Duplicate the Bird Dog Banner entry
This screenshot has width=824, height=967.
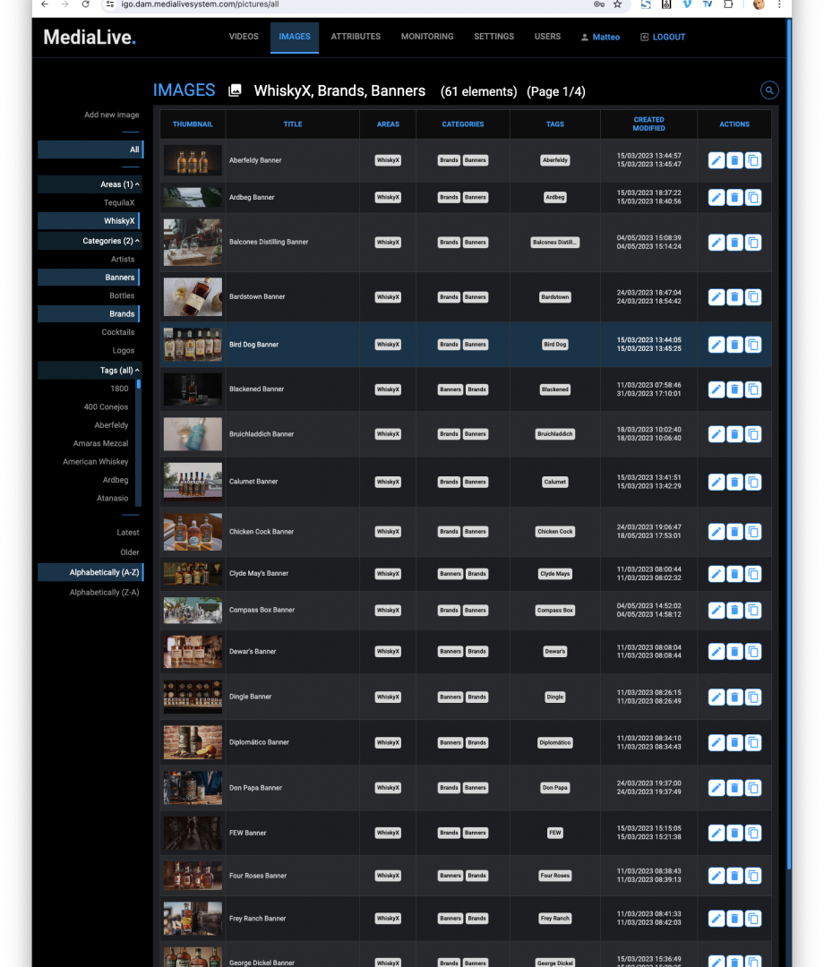coord(753,345)
